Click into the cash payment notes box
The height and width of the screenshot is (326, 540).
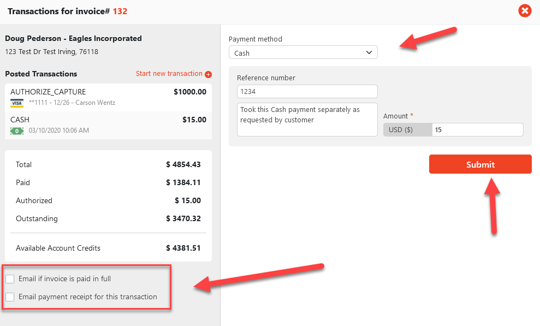tap(307, 120)
